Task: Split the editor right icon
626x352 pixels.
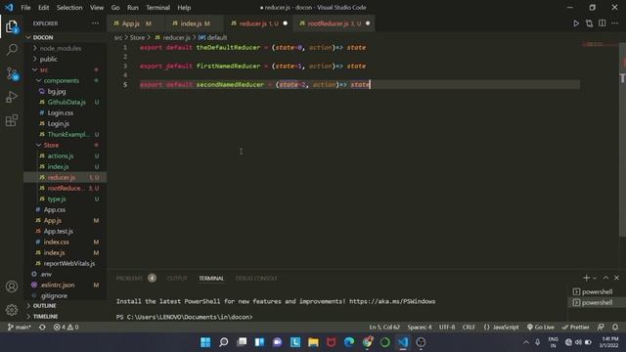Action: (603, 23)
